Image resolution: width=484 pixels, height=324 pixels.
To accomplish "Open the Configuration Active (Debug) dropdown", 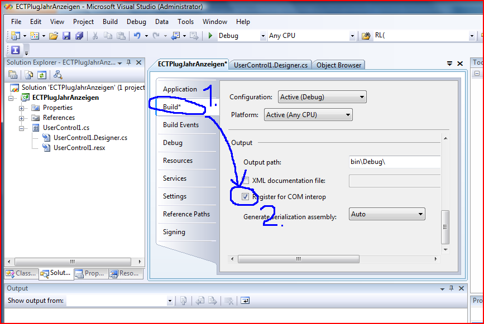I will [322, 97].
